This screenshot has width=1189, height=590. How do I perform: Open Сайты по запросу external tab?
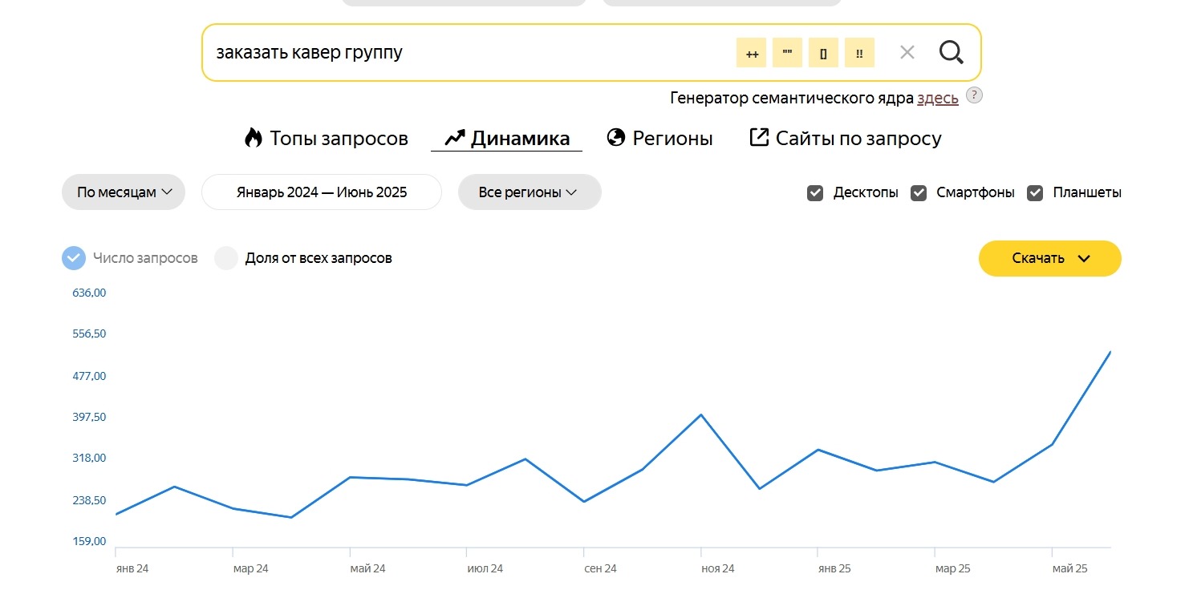coord(846,139)
